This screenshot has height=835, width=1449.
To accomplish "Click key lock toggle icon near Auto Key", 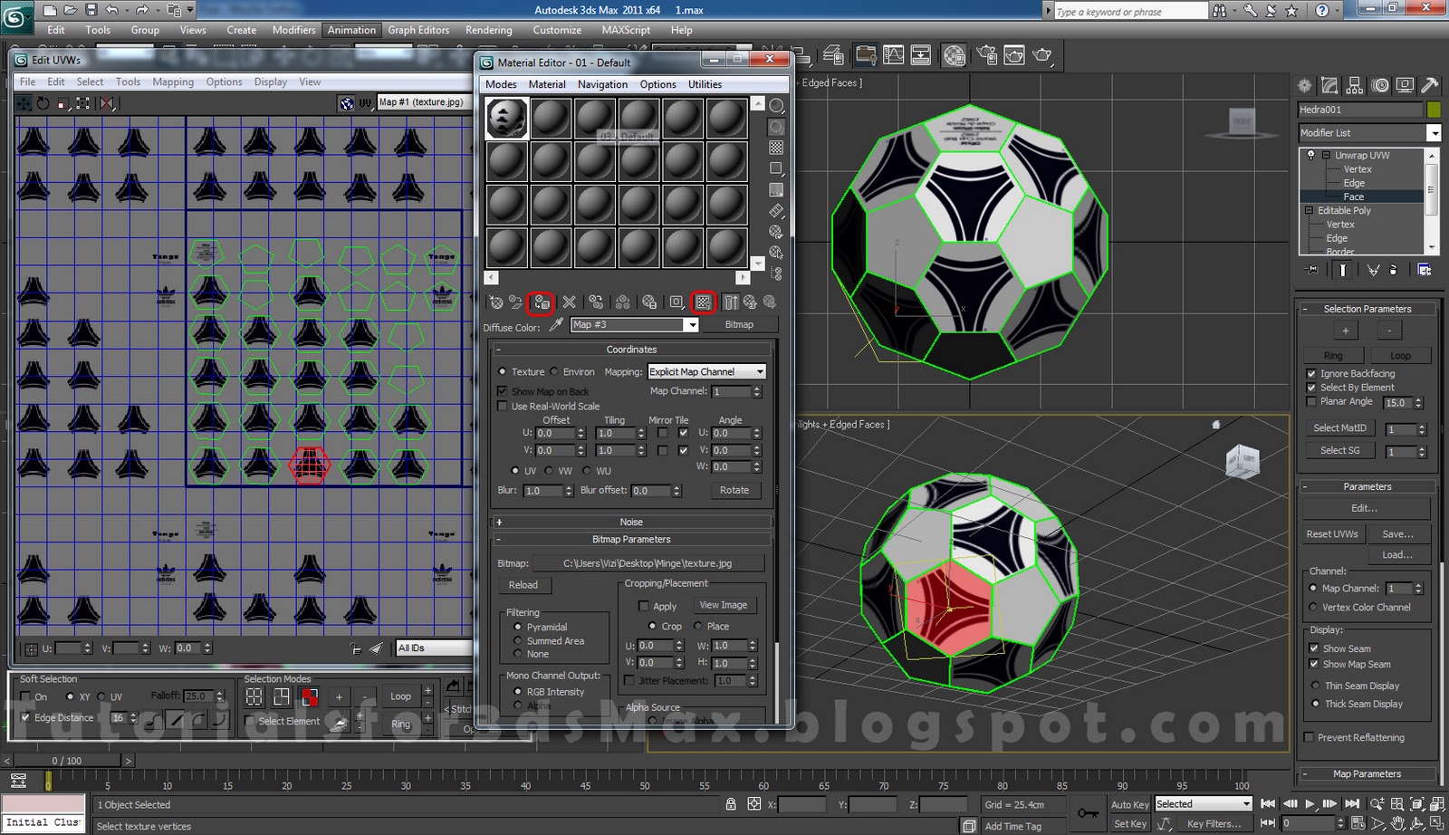I will (1089, 813).
